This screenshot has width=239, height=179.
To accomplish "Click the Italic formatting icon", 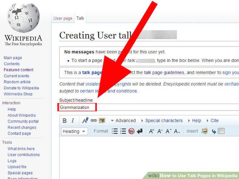I will coord(73,120).
